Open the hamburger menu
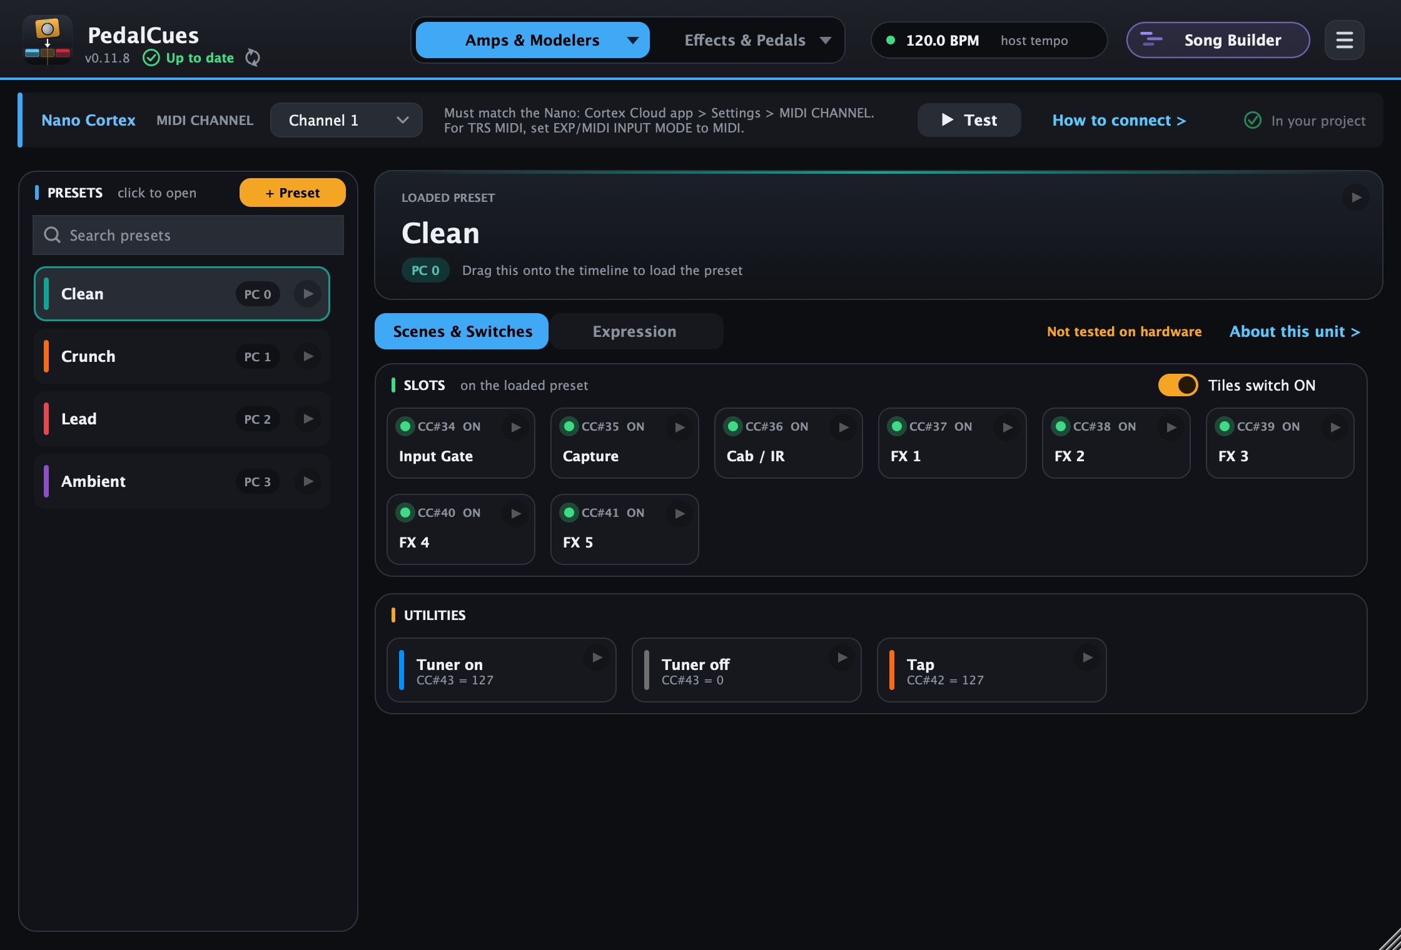Image resolution: width=1401 pixels, height=950 pixels. (x=1344, y=40)
